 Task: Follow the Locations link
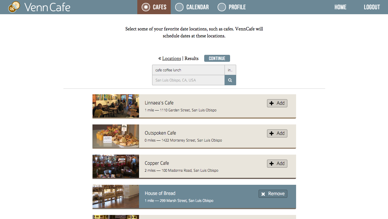[x=172, y=58]
